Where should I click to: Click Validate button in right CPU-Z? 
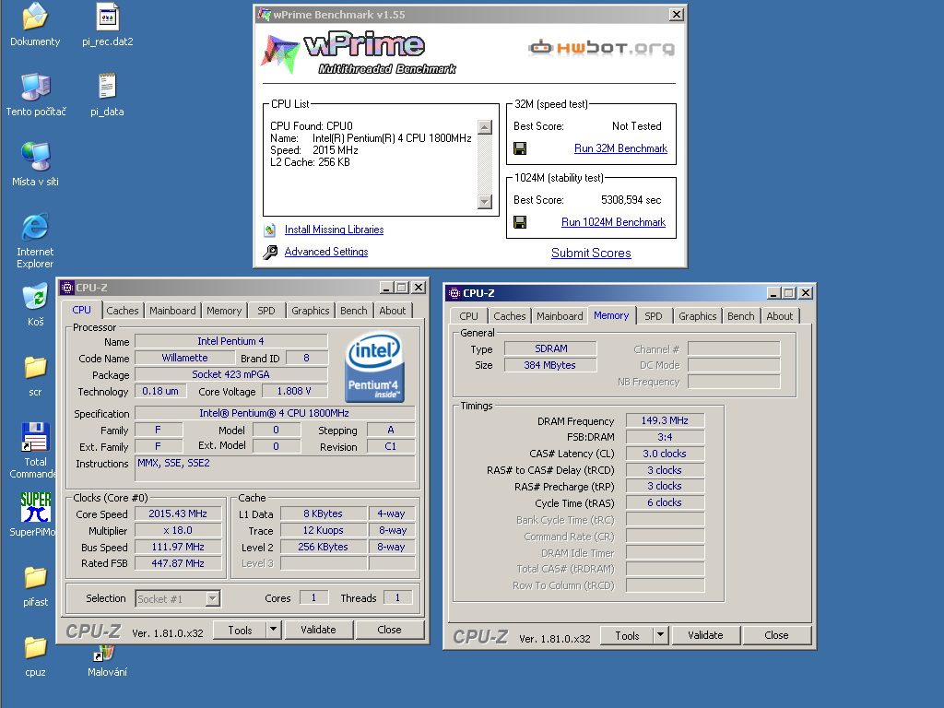pos(705,635)
